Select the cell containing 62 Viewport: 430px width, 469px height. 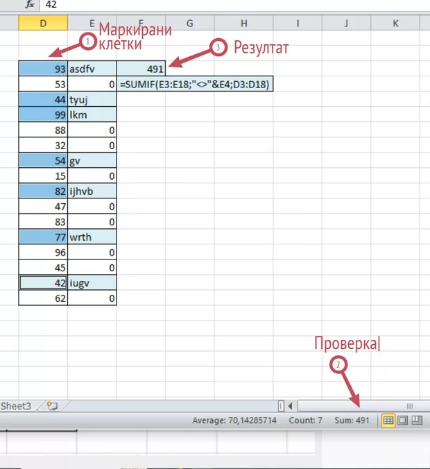43,298
